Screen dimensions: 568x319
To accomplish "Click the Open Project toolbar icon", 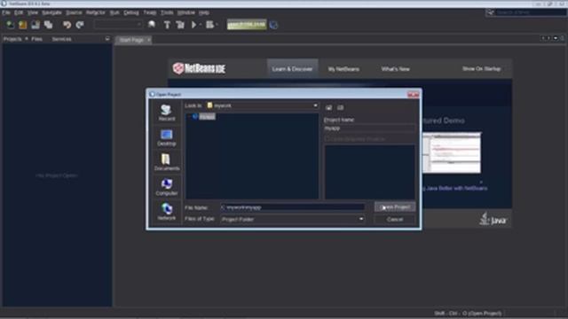I will 35,25.
